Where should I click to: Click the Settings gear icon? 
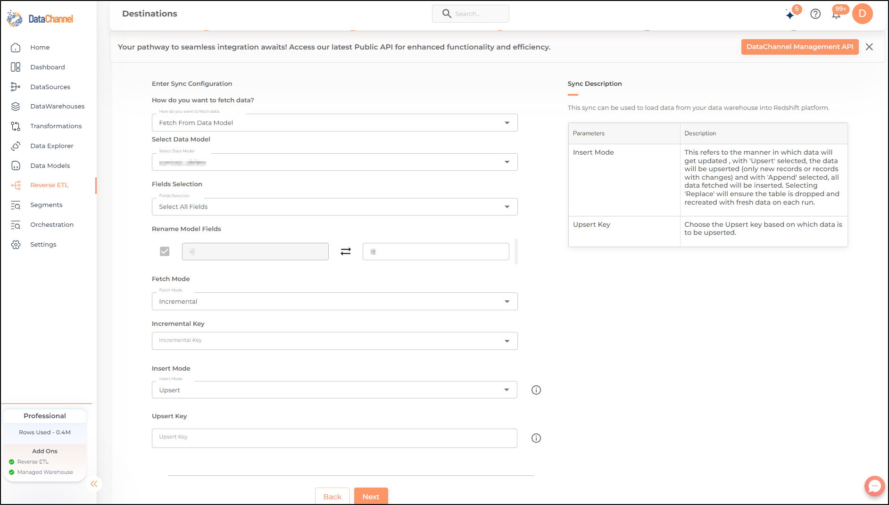[x=16, y=245]
